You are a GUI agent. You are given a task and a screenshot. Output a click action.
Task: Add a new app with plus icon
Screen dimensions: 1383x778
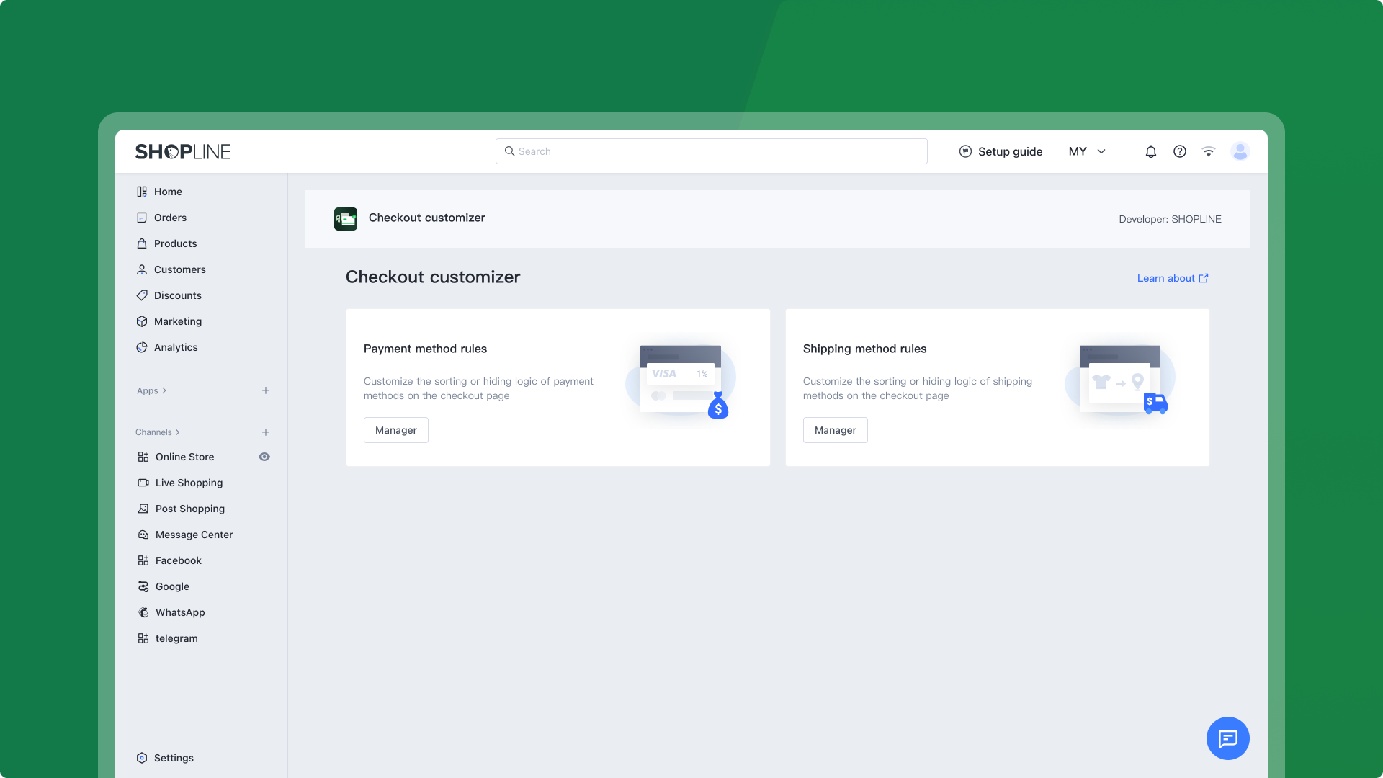(266, 390)
